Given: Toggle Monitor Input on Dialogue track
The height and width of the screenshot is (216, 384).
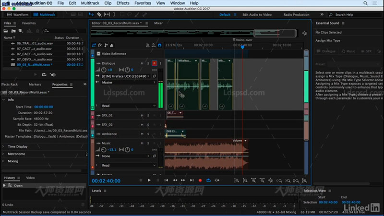Looking at the screenshot, I should 161,63.
